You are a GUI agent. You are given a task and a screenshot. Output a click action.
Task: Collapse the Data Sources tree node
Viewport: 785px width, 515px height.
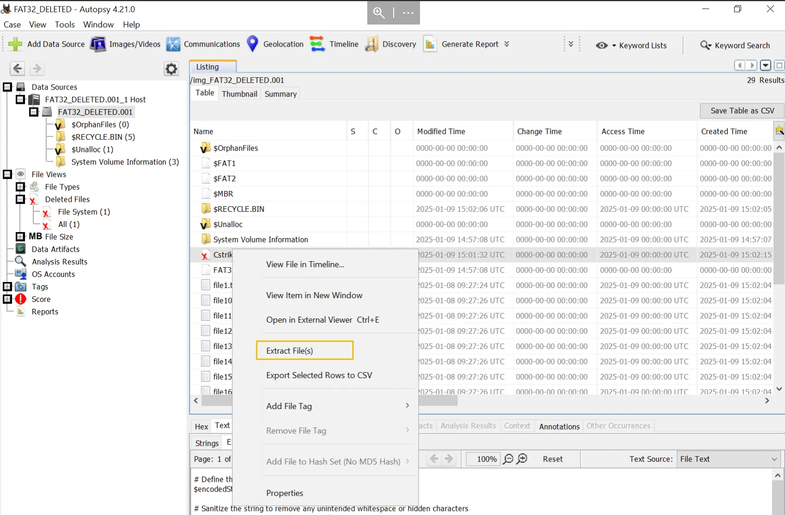point(7,87)
